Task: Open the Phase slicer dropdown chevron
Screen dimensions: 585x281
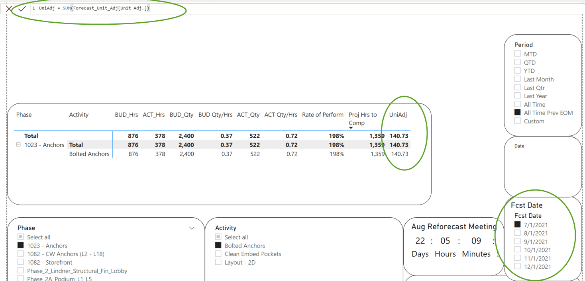Action: point(192,228)
